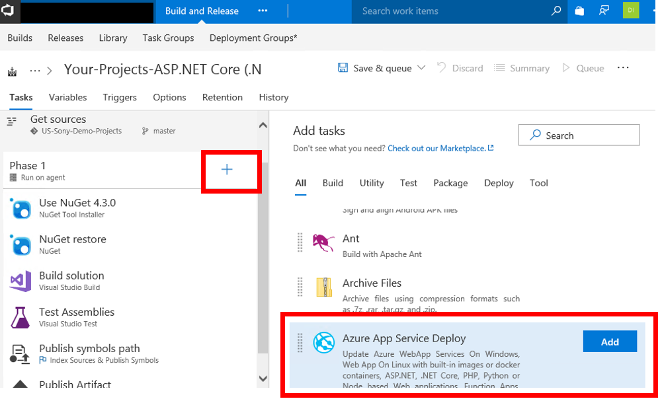Click the Publish symbols path icon
This screenshot has width=660, height=403.
coord(20,354)
